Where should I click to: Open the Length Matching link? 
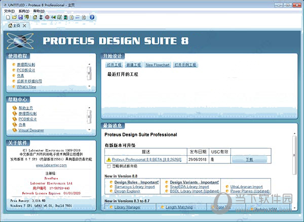(179, 207)
